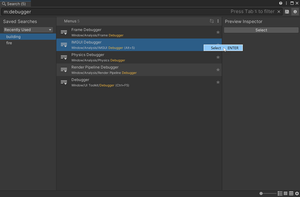This screenshot has width=300, height=197.
Task: Switch to table view
Action: [x=291, y=194]
